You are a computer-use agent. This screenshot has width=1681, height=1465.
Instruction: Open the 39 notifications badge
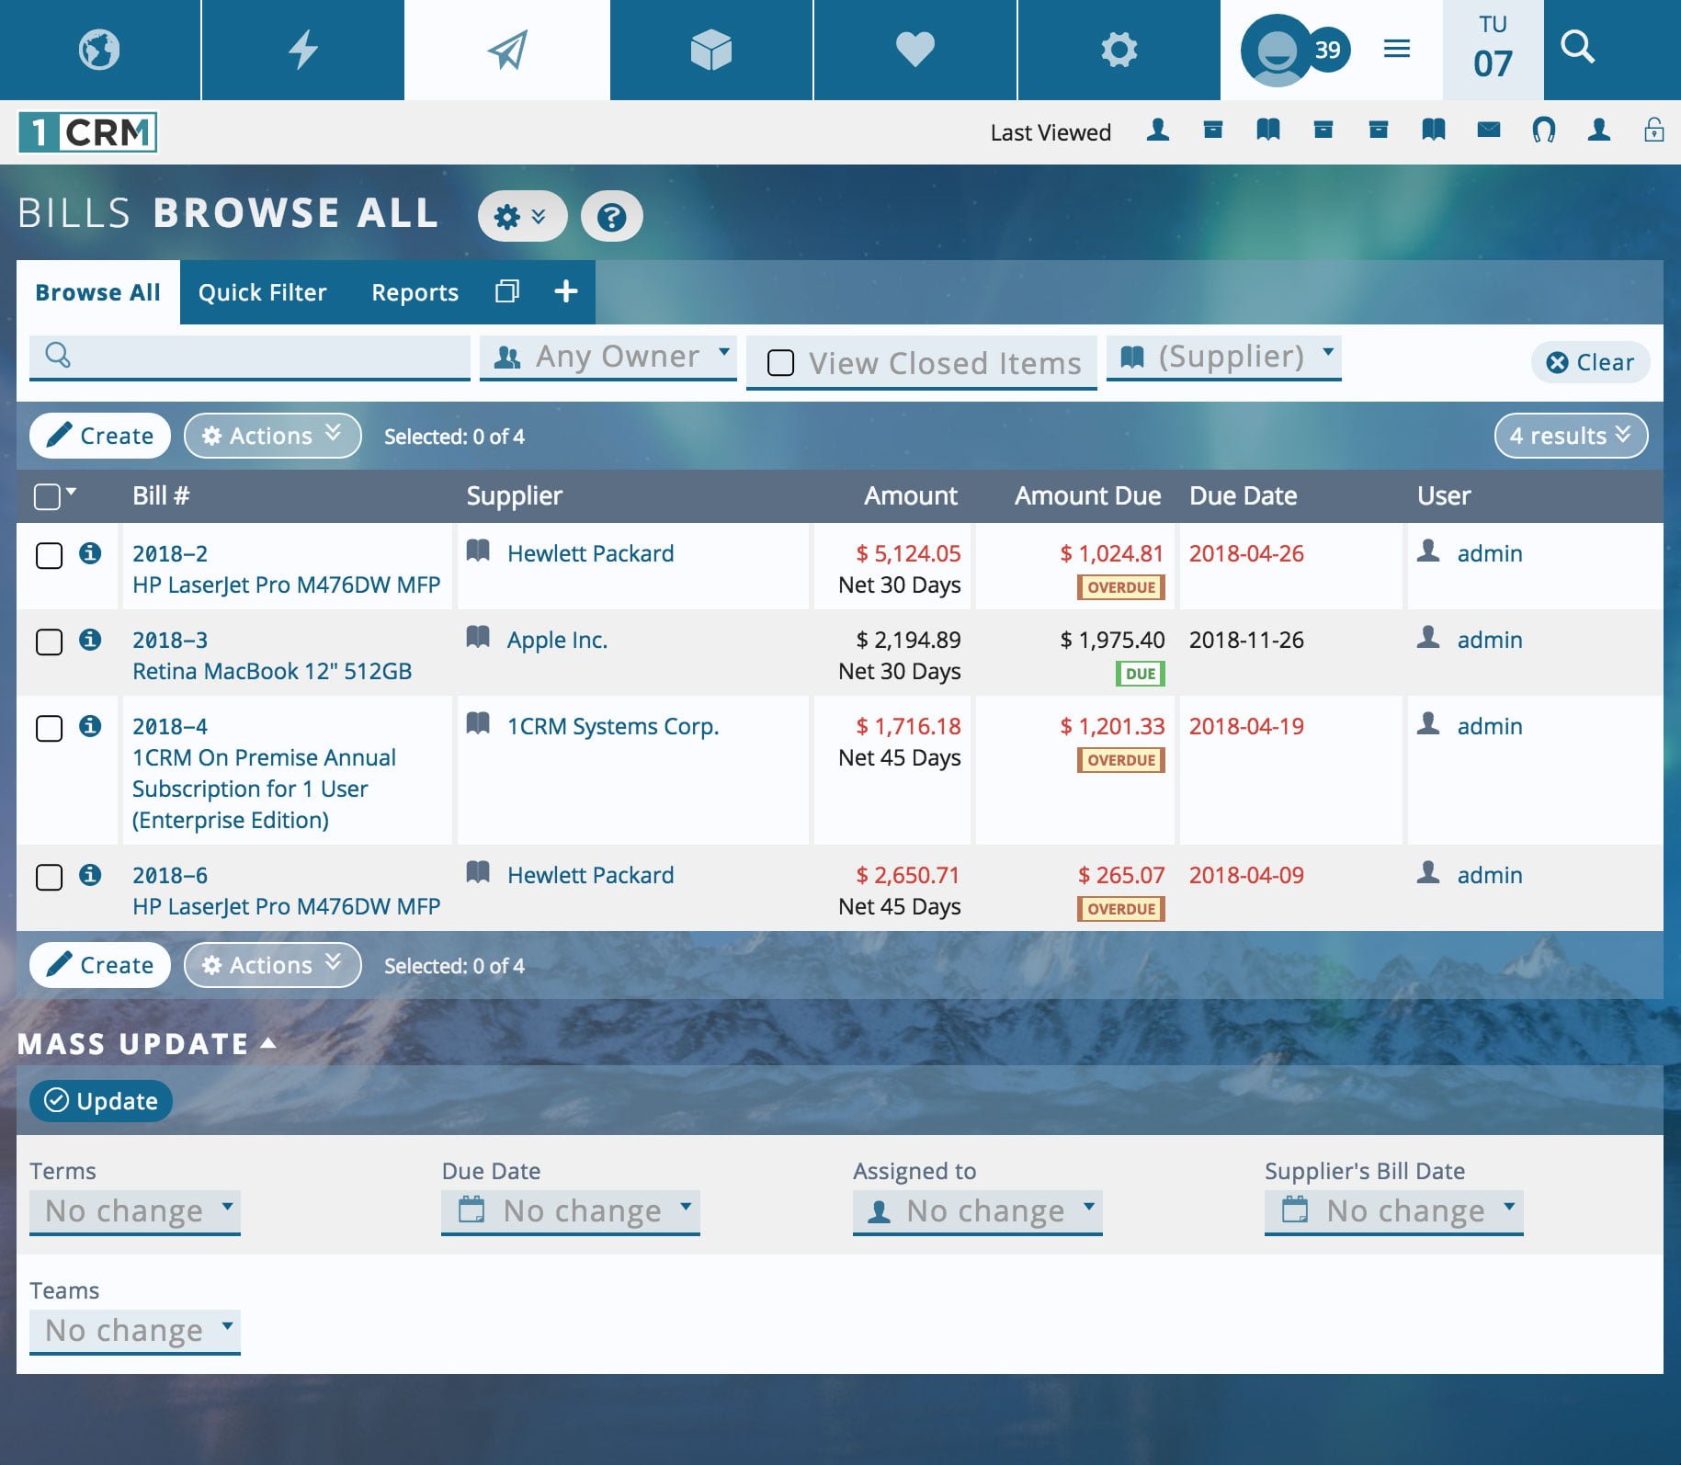click(1328, 50)
